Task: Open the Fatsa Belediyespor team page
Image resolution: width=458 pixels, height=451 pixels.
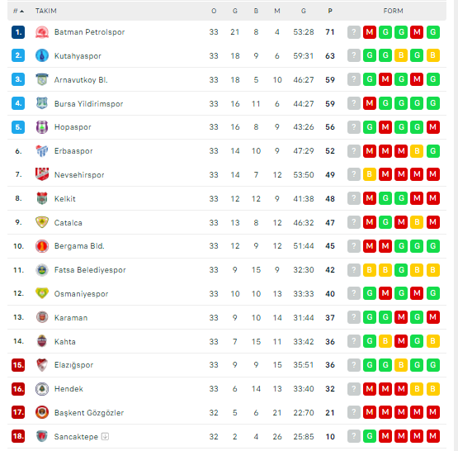Action: [x=90, y=270]
